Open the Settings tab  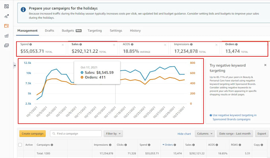tap(116, 30)
